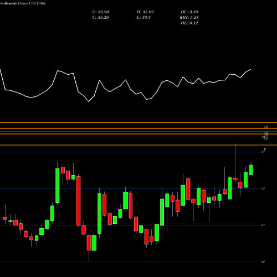Click the OH: 5.28 reading
The image size is (277, 277).
[189, 18]
